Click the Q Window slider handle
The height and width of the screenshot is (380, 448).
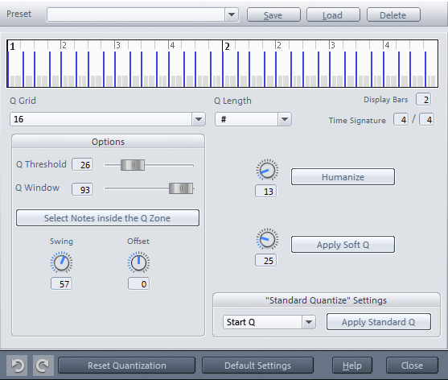point(181,188)
